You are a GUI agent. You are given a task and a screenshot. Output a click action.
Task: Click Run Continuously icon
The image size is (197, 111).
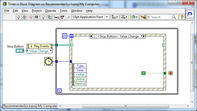coord(25,17)
